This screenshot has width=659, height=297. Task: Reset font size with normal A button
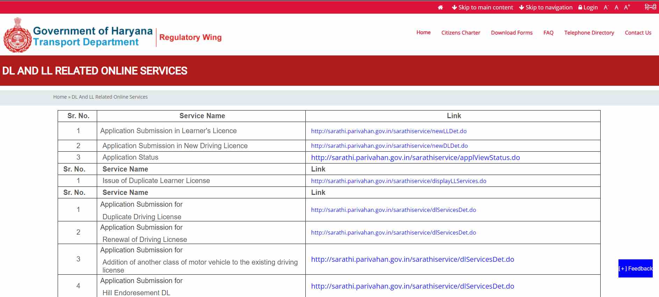pos(616,7)
